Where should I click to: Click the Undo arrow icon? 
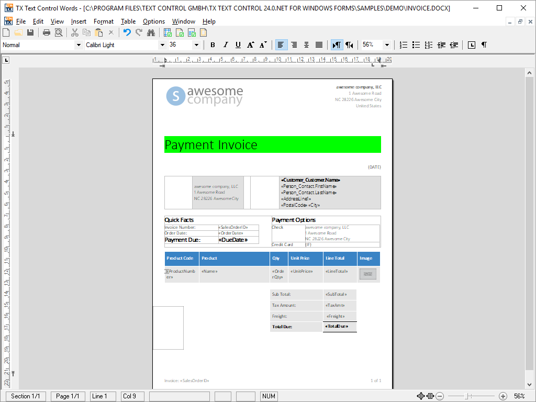pyautogui.click(x=127, y=32)
